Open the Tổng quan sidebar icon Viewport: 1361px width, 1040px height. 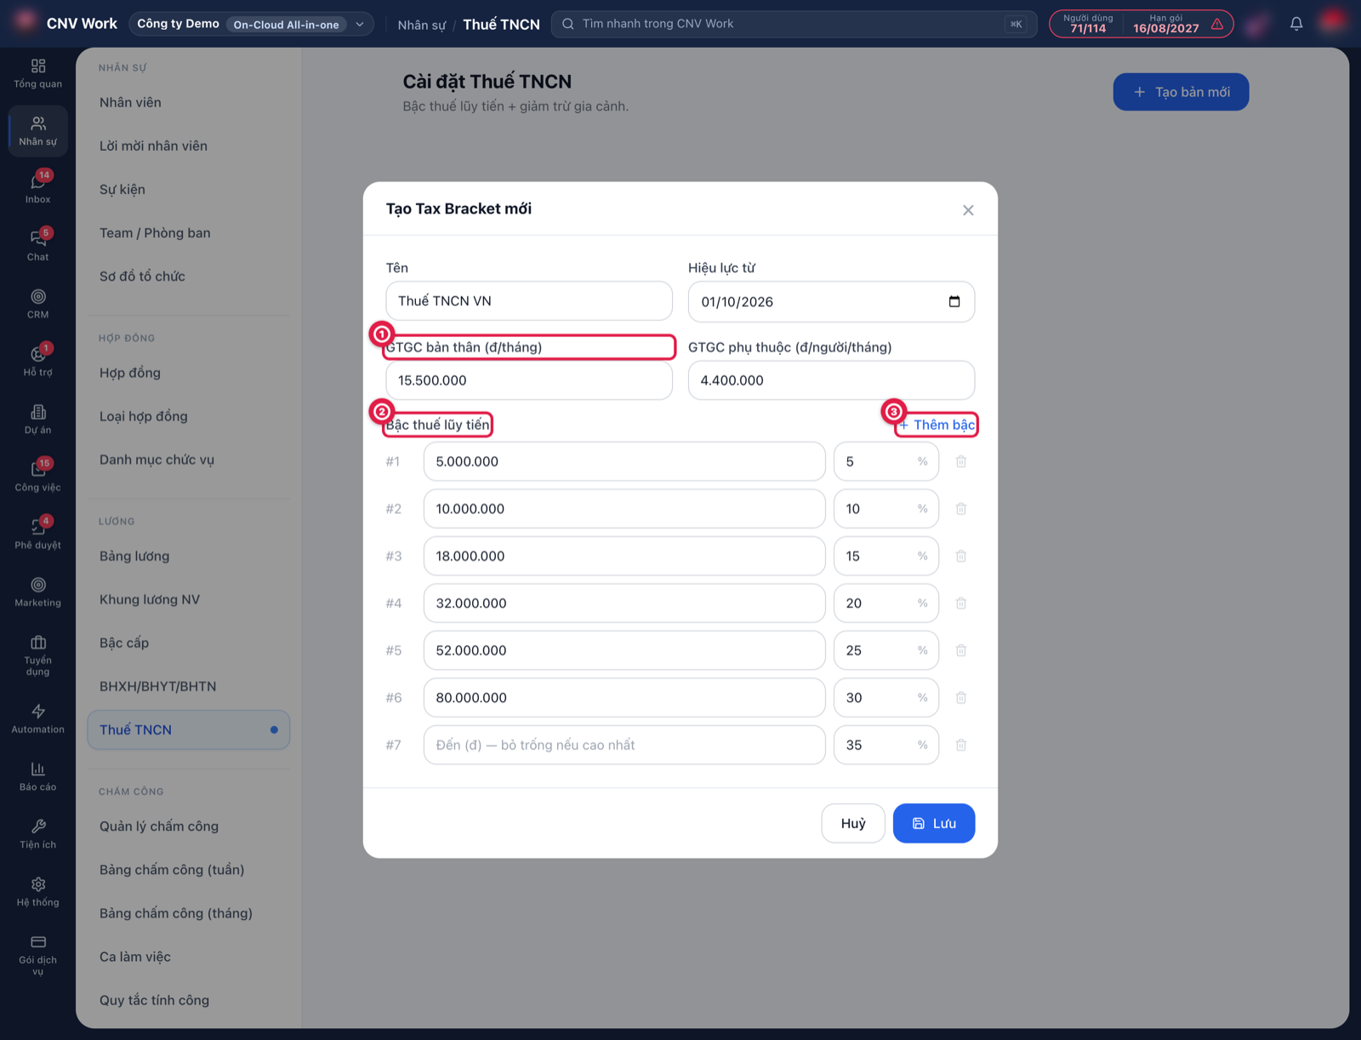[x=38, y=74]
